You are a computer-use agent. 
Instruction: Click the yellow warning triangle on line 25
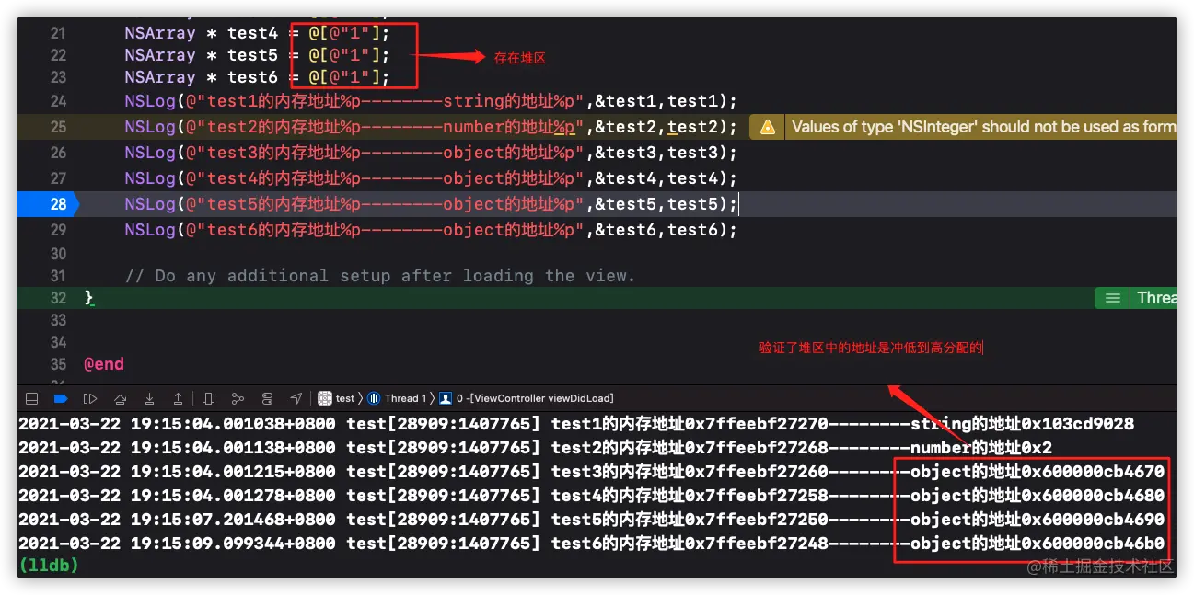768,127
